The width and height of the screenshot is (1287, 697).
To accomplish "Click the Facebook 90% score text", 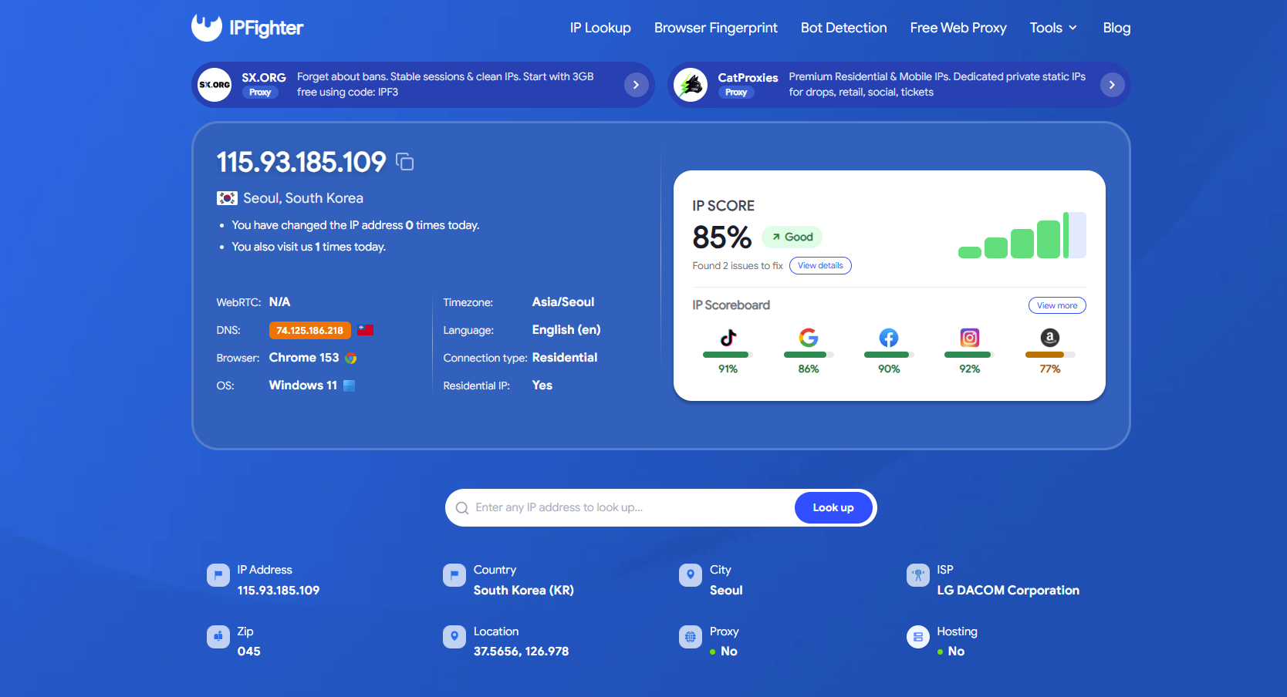I will click(889, 369).
